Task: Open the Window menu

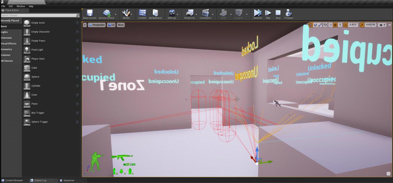Action: click(x=21, y=6)
